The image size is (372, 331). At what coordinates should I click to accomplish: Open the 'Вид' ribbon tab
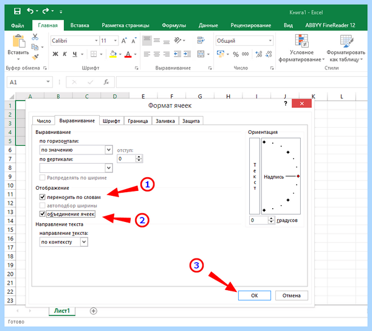coord(288,25)
